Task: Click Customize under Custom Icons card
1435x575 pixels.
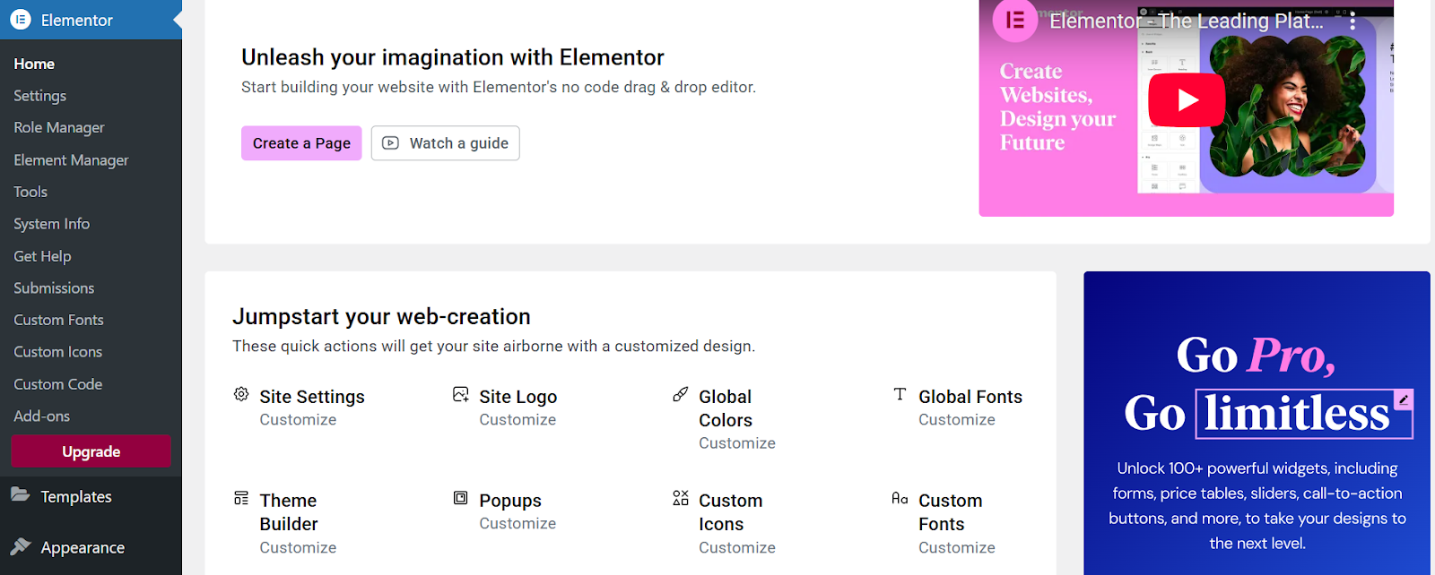Action: coord(737,548)
